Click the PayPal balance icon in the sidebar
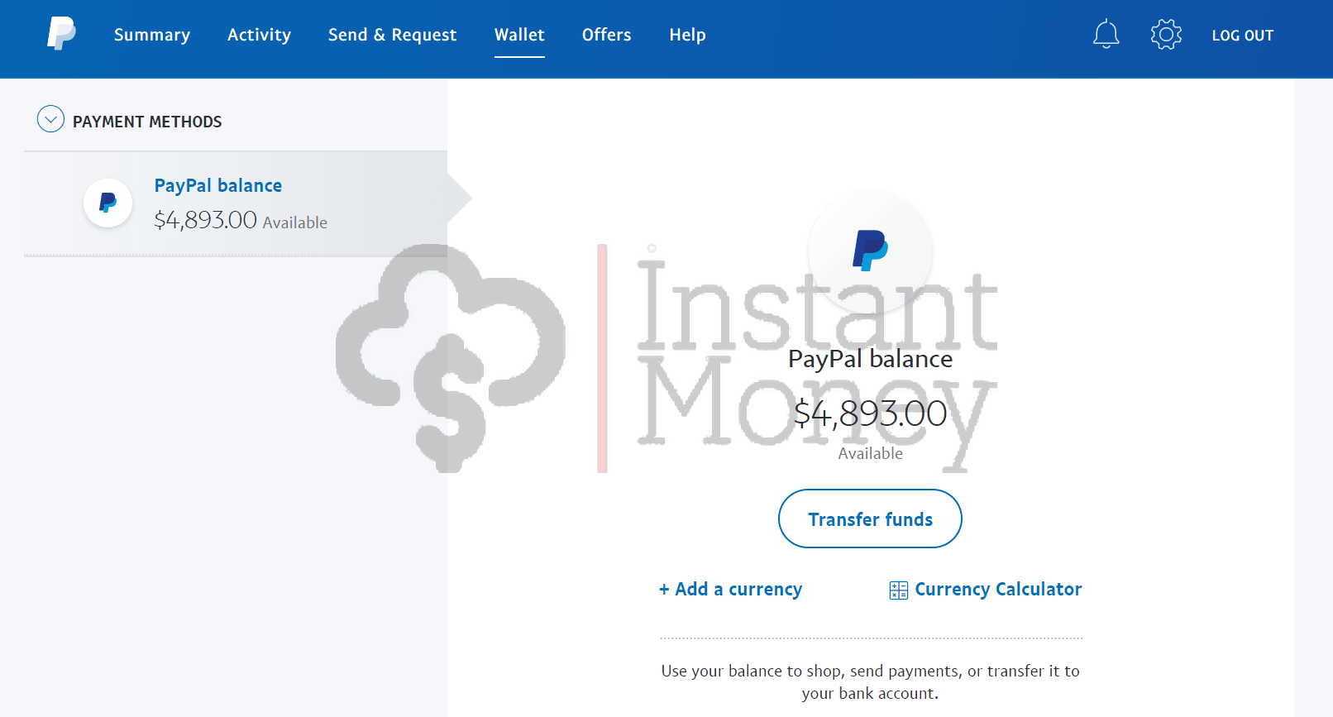Screen dimensions: 1333x717 [x=107, y=203]
